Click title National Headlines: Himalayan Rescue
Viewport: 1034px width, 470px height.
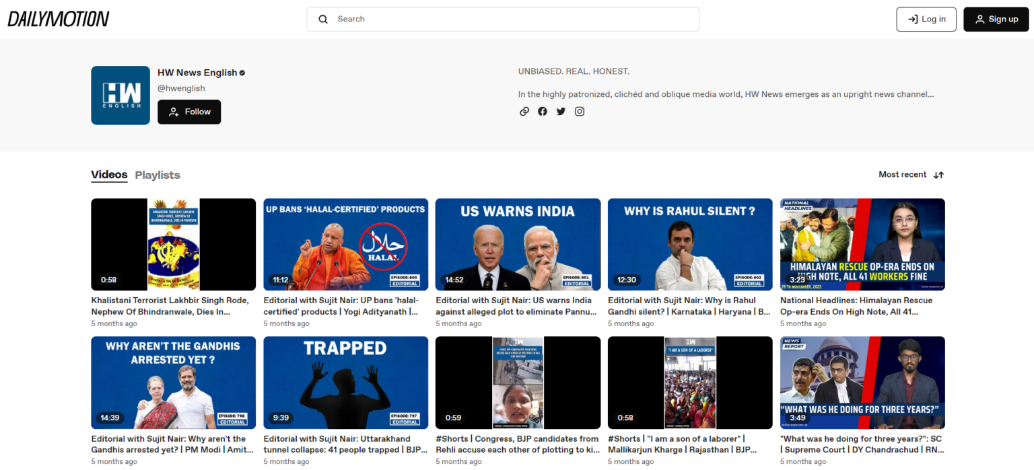click(x=856, y=306)
